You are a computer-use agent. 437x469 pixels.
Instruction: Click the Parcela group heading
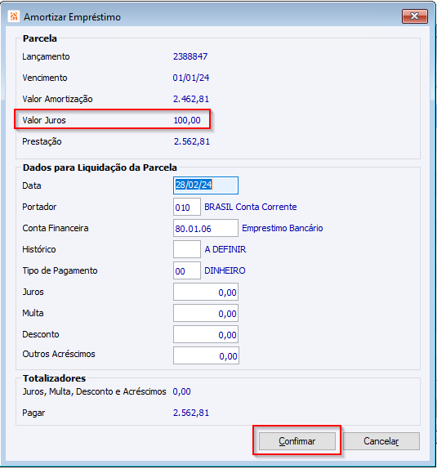point(40,38)
